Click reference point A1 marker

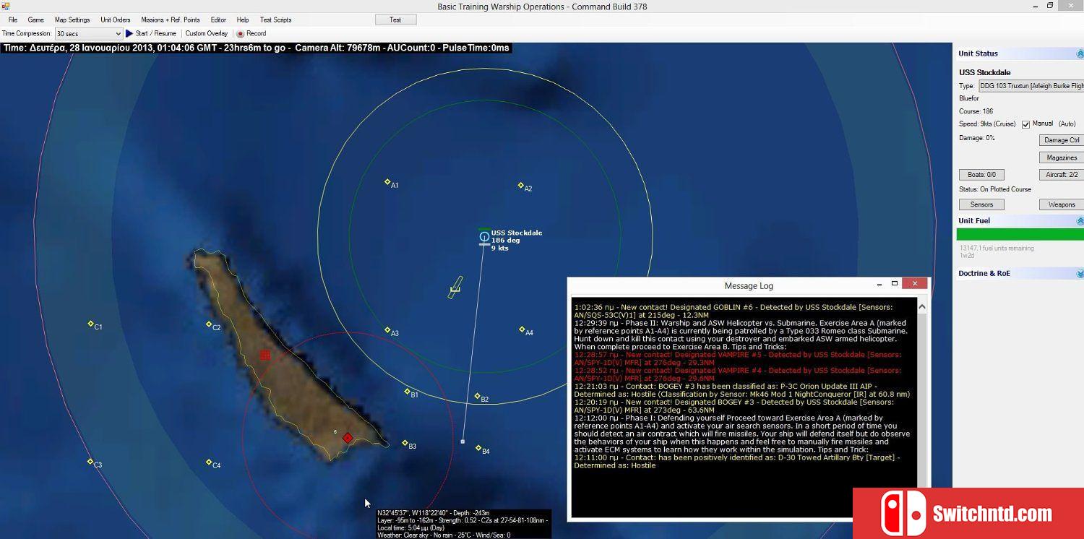click(387, 182)
